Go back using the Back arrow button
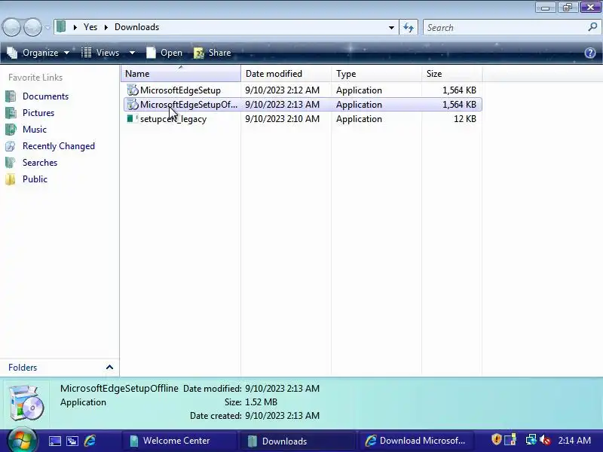Image resolution: width=603 pixels, height=452 pixels. pos(11,28)
